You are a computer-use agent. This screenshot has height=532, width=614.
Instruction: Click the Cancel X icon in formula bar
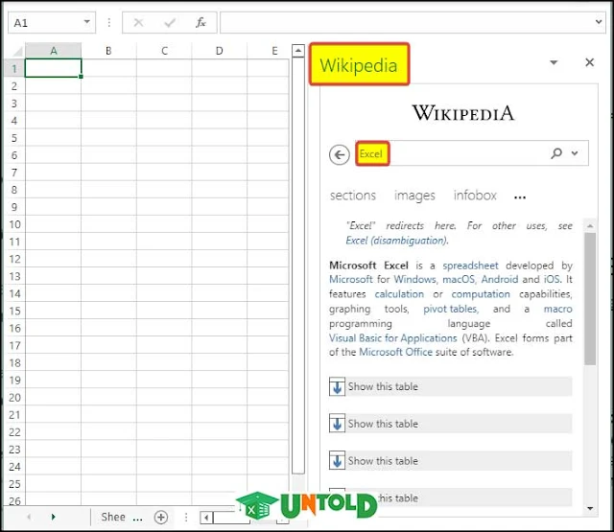[138, 23]
